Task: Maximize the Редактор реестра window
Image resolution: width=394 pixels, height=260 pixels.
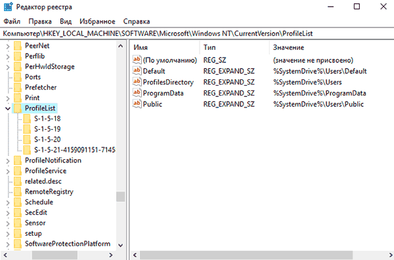Action: coord(357,7)
